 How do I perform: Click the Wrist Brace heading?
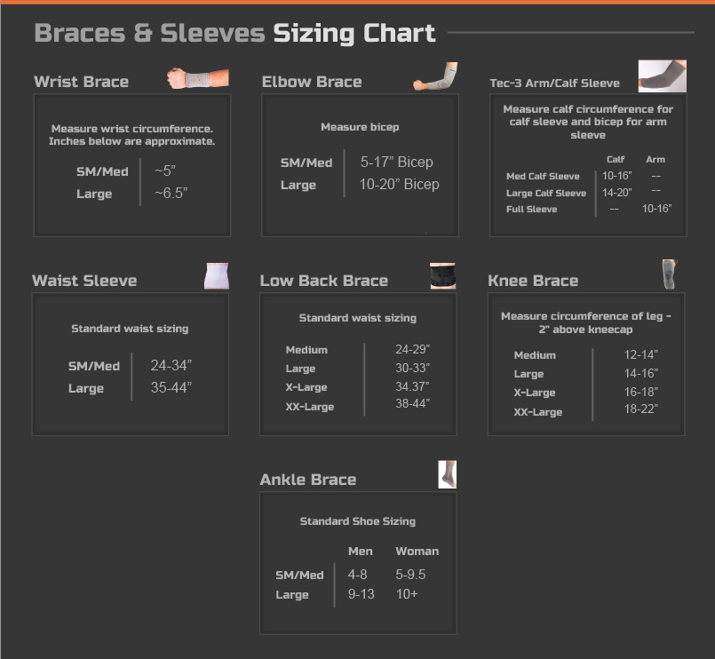coord(81,82)
